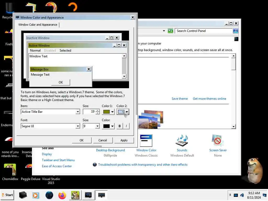The width and height of the screenshot is (268, 201).
Task: Click the Search Control Panel field
Action: 204,31
